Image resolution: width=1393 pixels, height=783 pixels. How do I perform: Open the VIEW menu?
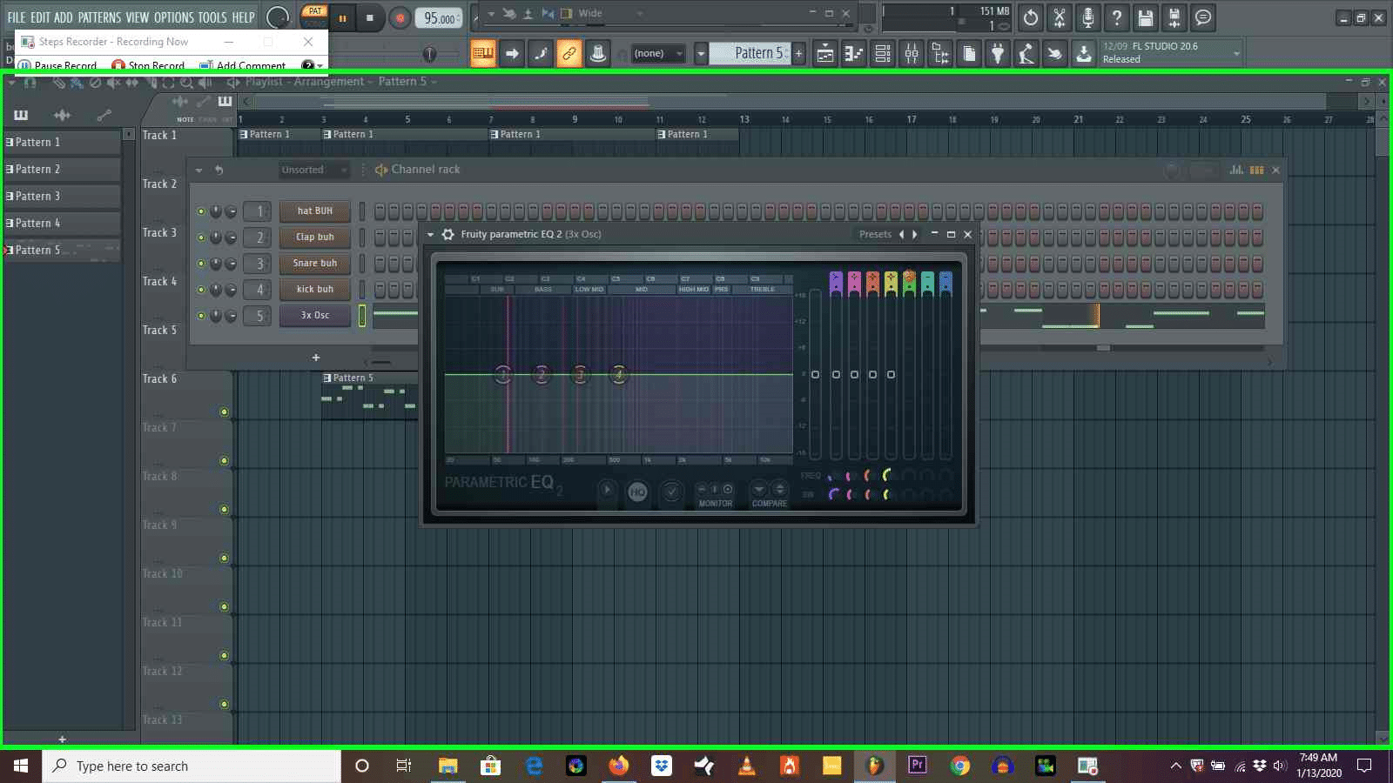(138, 17)
